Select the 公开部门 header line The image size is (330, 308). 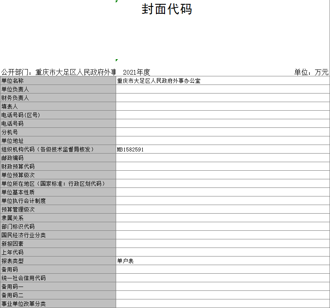tap(59, 72)
